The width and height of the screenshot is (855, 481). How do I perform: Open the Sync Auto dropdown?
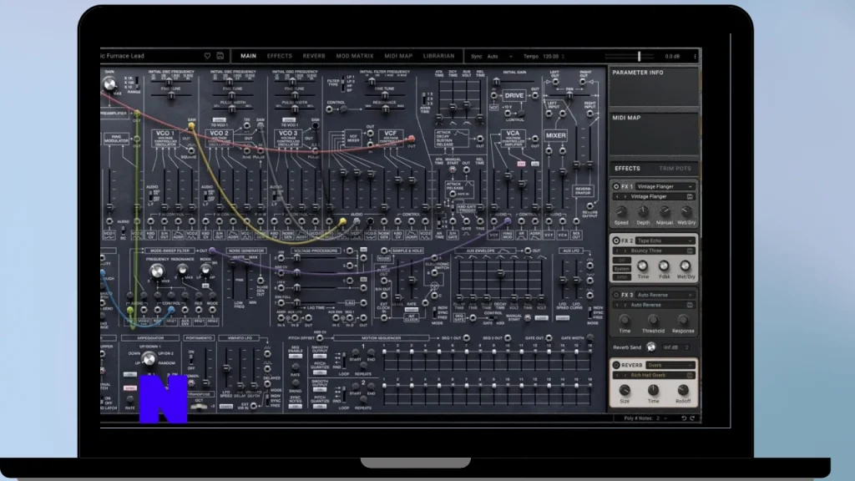tap(499, 56)
